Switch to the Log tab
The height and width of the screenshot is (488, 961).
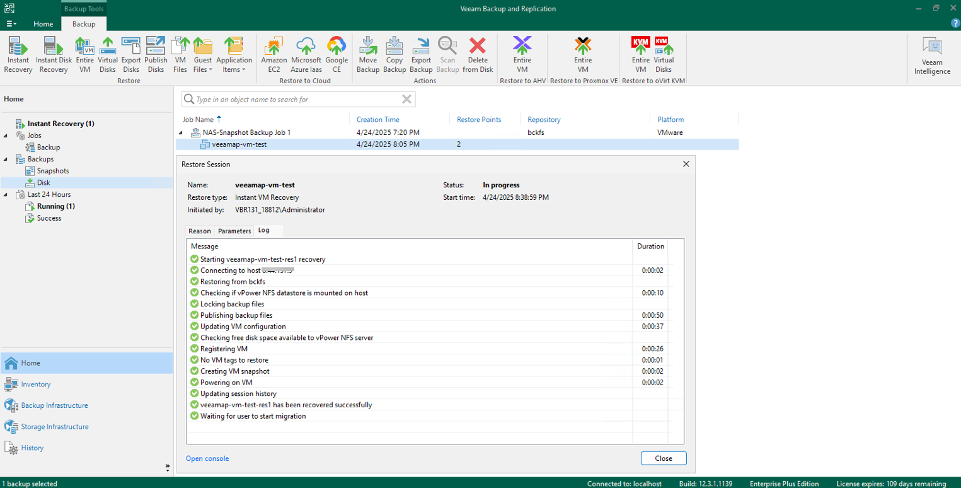[264, 230]
